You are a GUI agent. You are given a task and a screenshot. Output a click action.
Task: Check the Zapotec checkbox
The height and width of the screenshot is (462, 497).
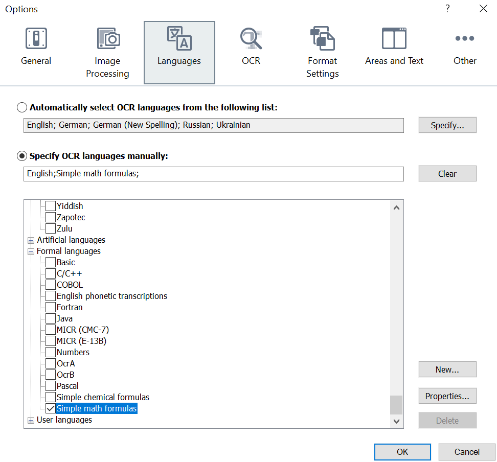point(51,217)
